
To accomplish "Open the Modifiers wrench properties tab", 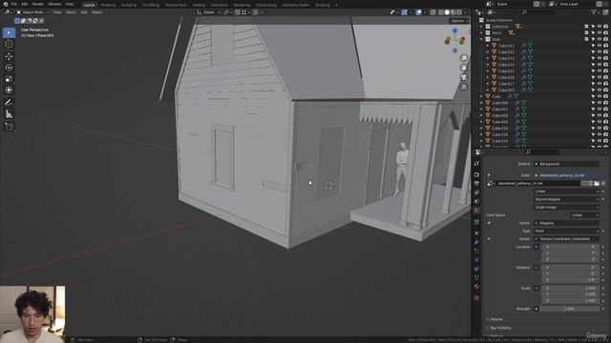I will click(476, 242).
